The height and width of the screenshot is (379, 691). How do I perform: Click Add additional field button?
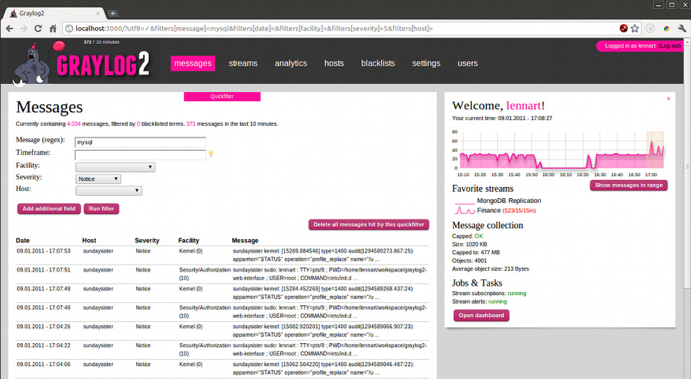[x=49, y=209]
